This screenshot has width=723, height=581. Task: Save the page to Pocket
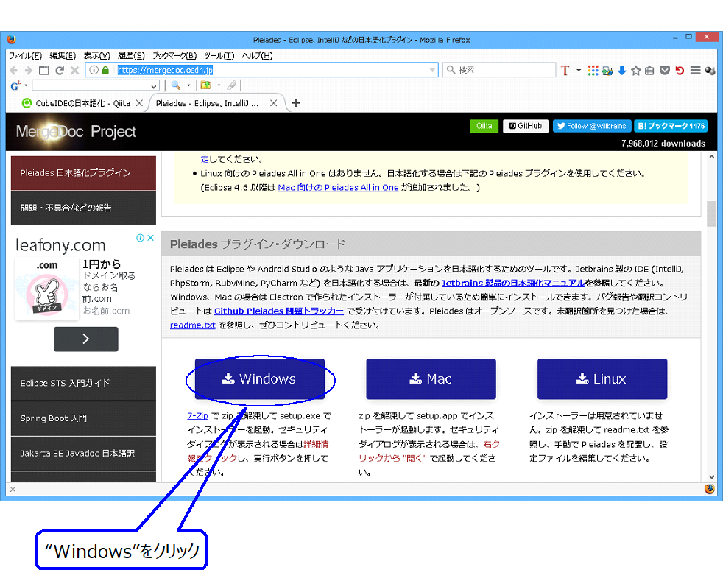[x=665, y=70]
